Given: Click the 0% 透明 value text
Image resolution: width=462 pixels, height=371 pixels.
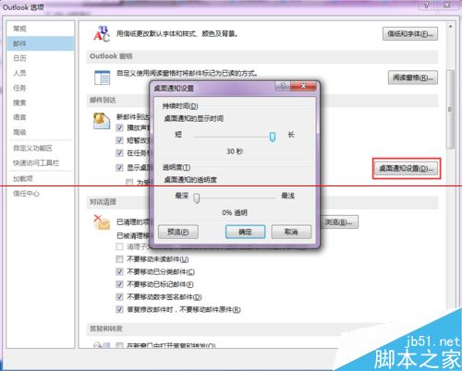Looking at the screenshot, I should [235, 212].
